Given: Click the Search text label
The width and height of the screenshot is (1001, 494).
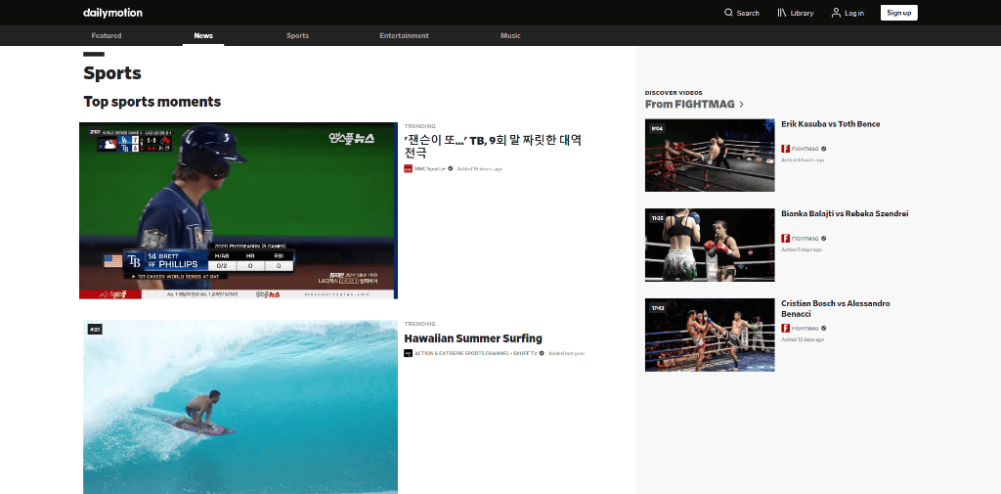Looking at the screenshot, I should (x=748, y=13).
